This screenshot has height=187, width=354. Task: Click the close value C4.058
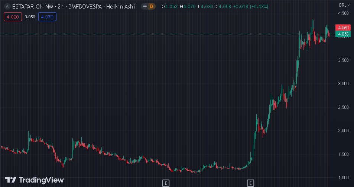click(223, 7)
